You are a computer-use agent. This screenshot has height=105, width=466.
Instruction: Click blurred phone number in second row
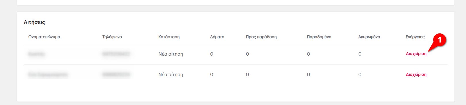coord(116,74)
